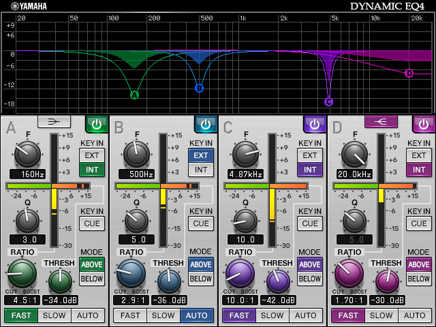Click the 160Hz frequency value field
This screenshot has height=327, width=436.
point(27,174)
